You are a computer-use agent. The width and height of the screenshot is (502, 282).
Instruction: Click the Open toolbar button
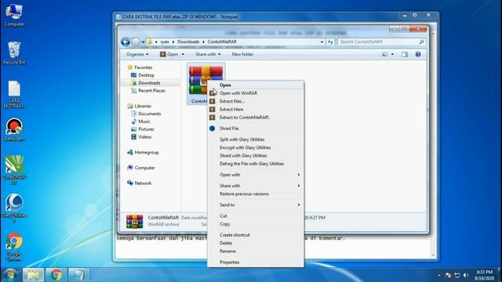[169, 54]
